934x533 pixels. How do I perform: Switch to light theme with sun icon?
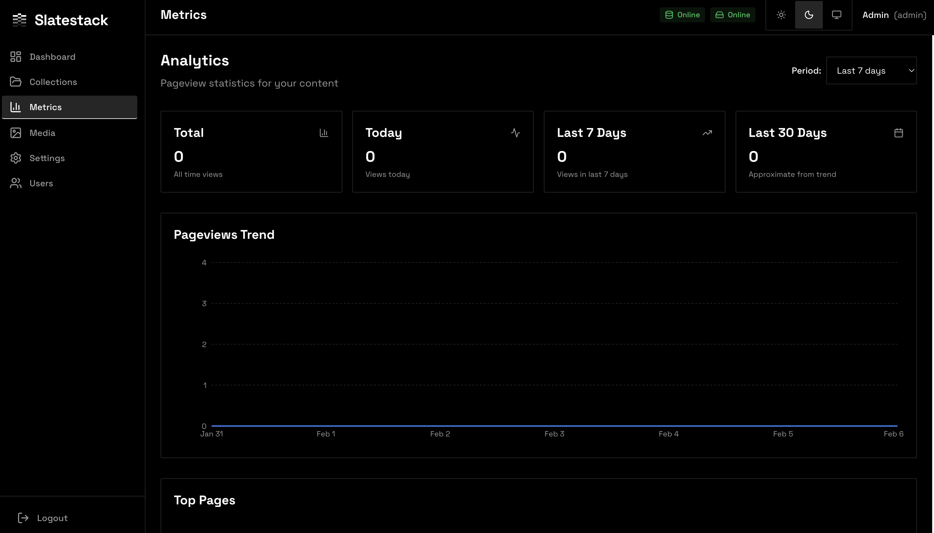781,15
